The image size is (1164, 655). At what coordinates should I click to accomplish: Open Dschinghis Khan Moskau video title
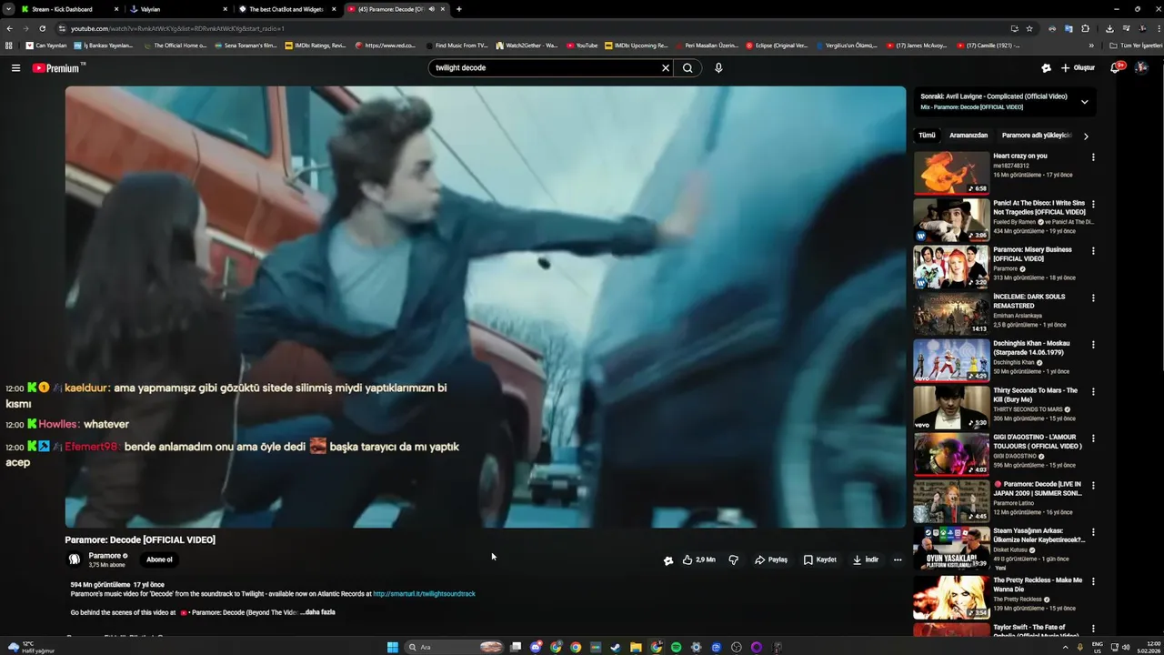click(1031, 348)
